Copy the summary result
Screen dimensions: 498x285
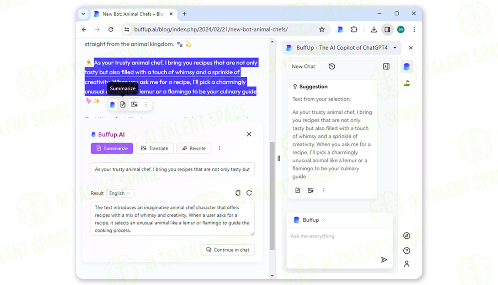(x=238, y=193)
